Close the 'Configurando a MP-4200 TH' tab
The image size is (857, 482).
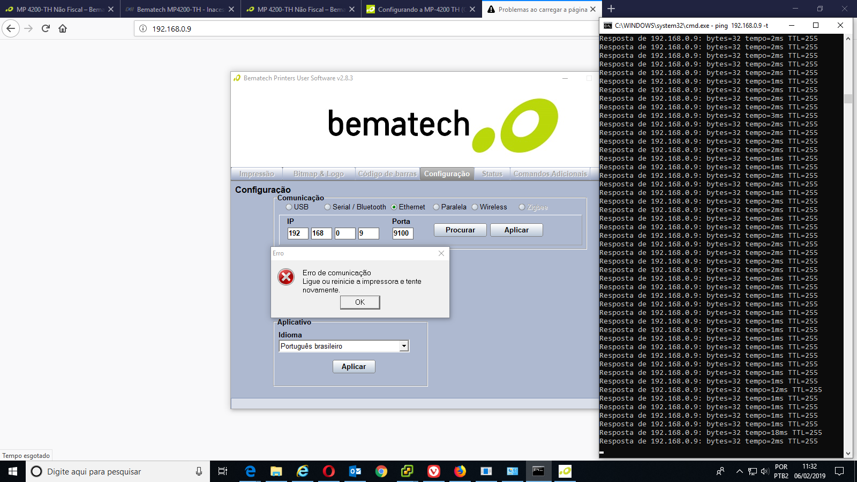click(x=472, y=9)
